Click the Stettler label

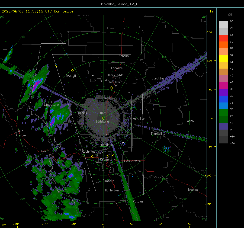coord(158,78)
